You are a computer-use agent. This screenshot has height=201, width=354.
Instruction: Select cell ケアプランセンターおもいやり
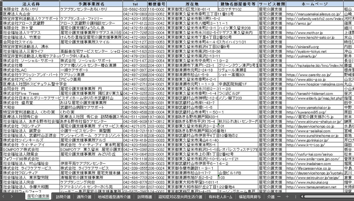pyautogui.click(x=91, y=9)
